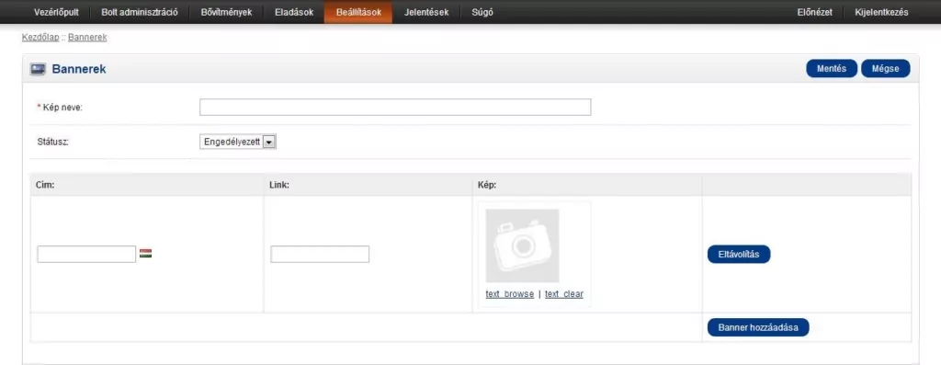The image size is (941, 365).
Task: Cancel with the Mégse button
Action: point(886,68)
